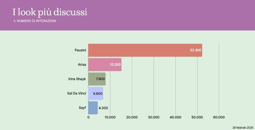Click the 0 tick on the x-axis
Viewport: 255px width, 130px height.
coord(88,117)
